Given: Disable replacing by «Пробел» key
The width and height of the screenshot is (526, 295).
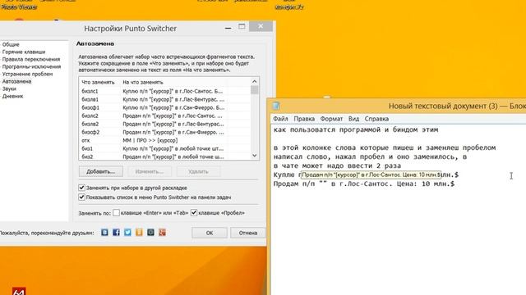Looking at the screenshot, I should coord(194,213).
